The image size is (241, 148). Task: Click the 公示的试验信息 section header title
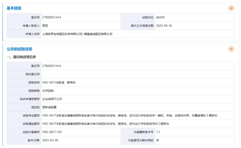pyautogui.click(x=19, y=49)
